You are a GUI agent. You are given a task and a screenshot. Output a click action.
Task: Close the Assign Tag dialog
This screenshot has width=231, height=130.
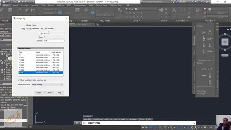[66, 18]
